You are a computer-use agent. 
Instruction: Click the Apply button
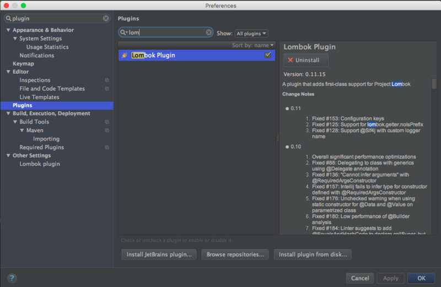click(391, 278)
